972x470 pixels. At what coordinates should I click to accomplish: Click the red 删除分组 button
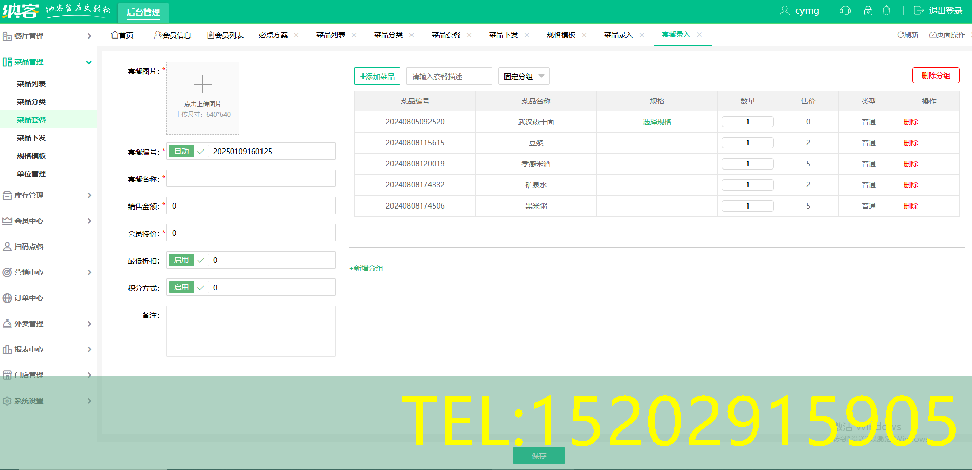936,76
